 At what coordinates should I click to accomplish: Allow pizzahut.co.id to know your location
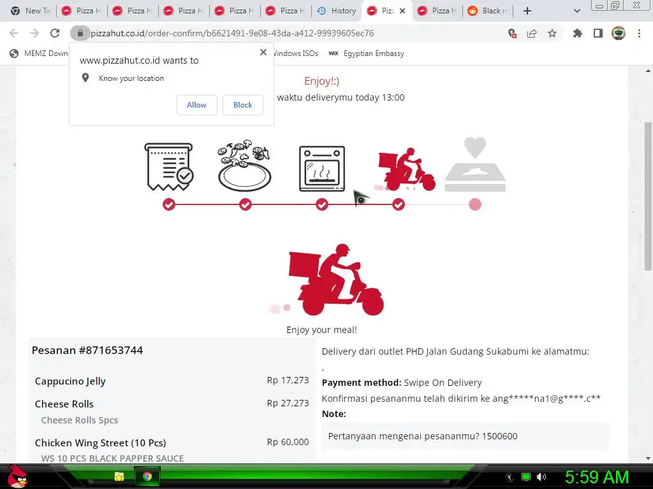tap(196, 105)
